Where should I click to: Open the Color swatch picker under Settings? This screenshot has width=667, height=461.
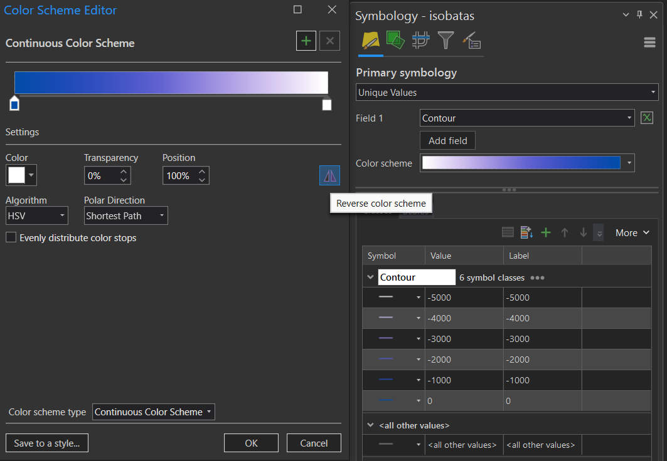(21, 175)
